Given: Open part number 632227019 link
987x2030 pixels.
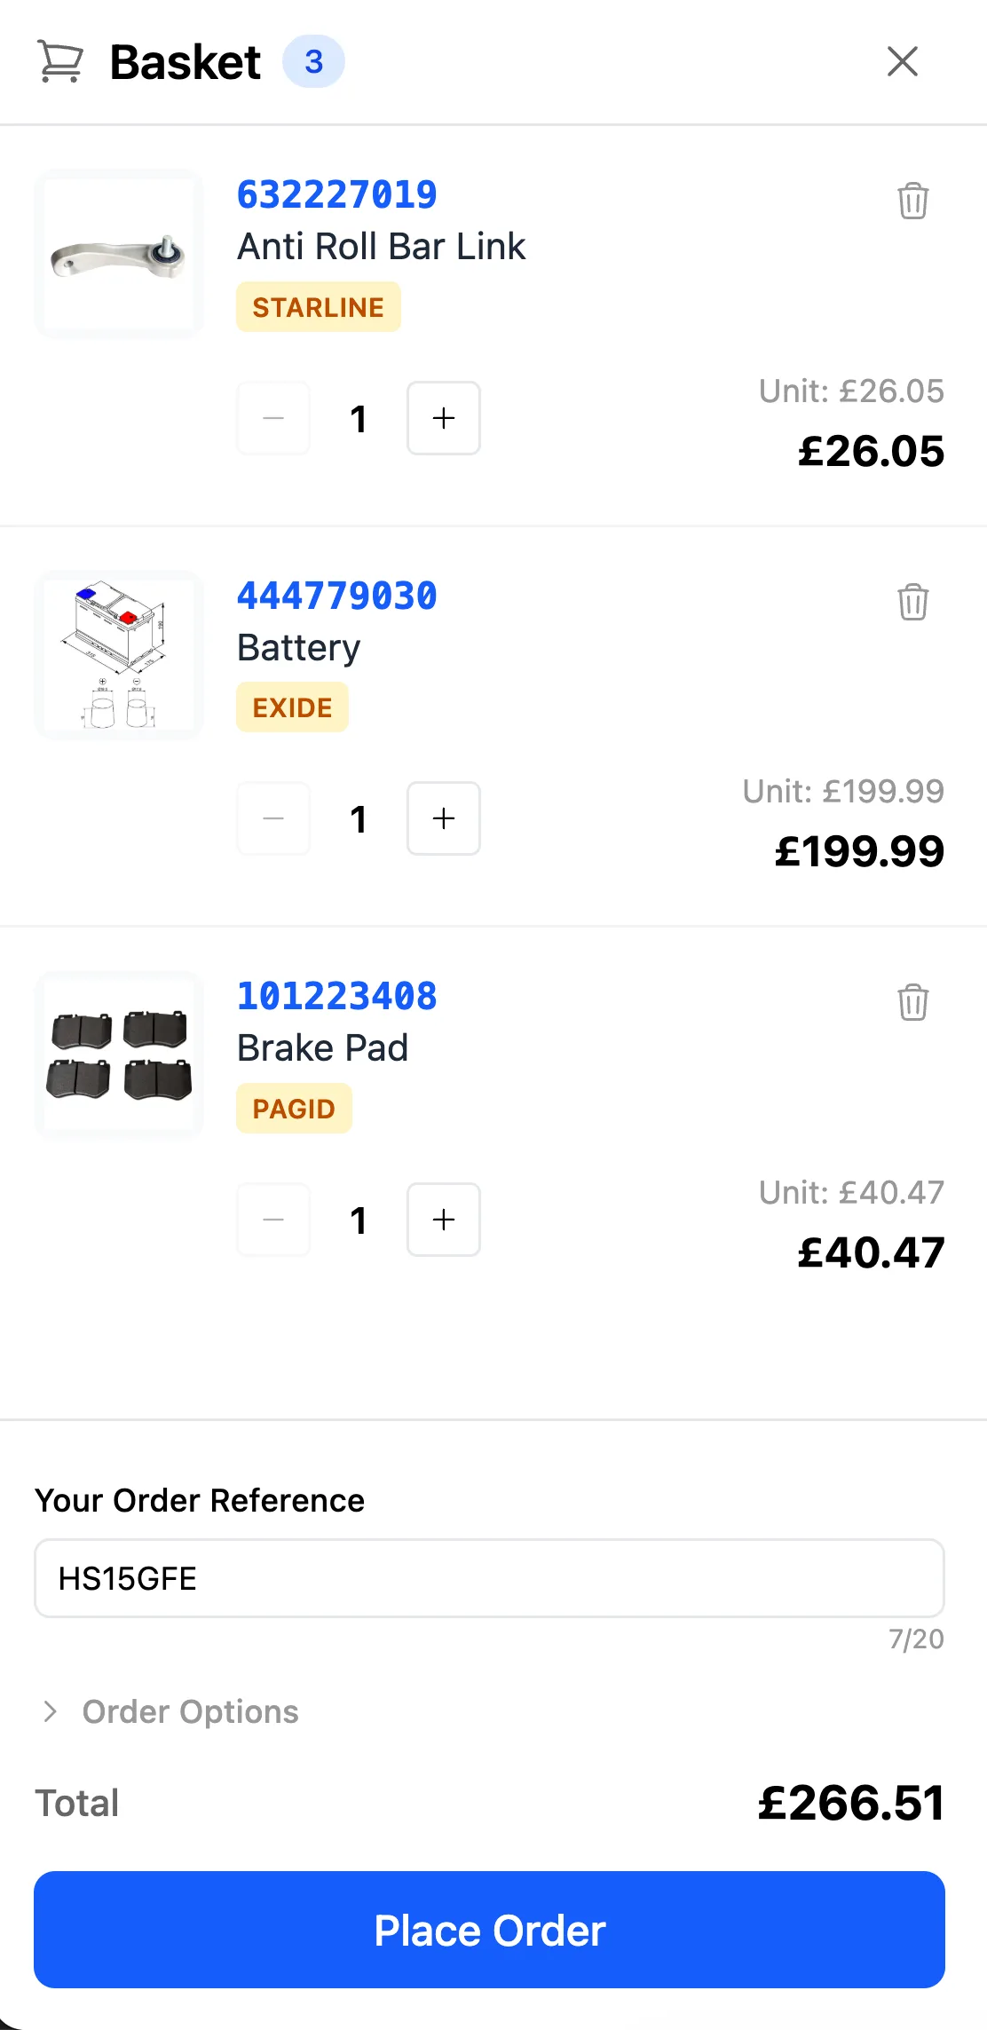Looking at the screenshot, I should click(x=336, y=194).
